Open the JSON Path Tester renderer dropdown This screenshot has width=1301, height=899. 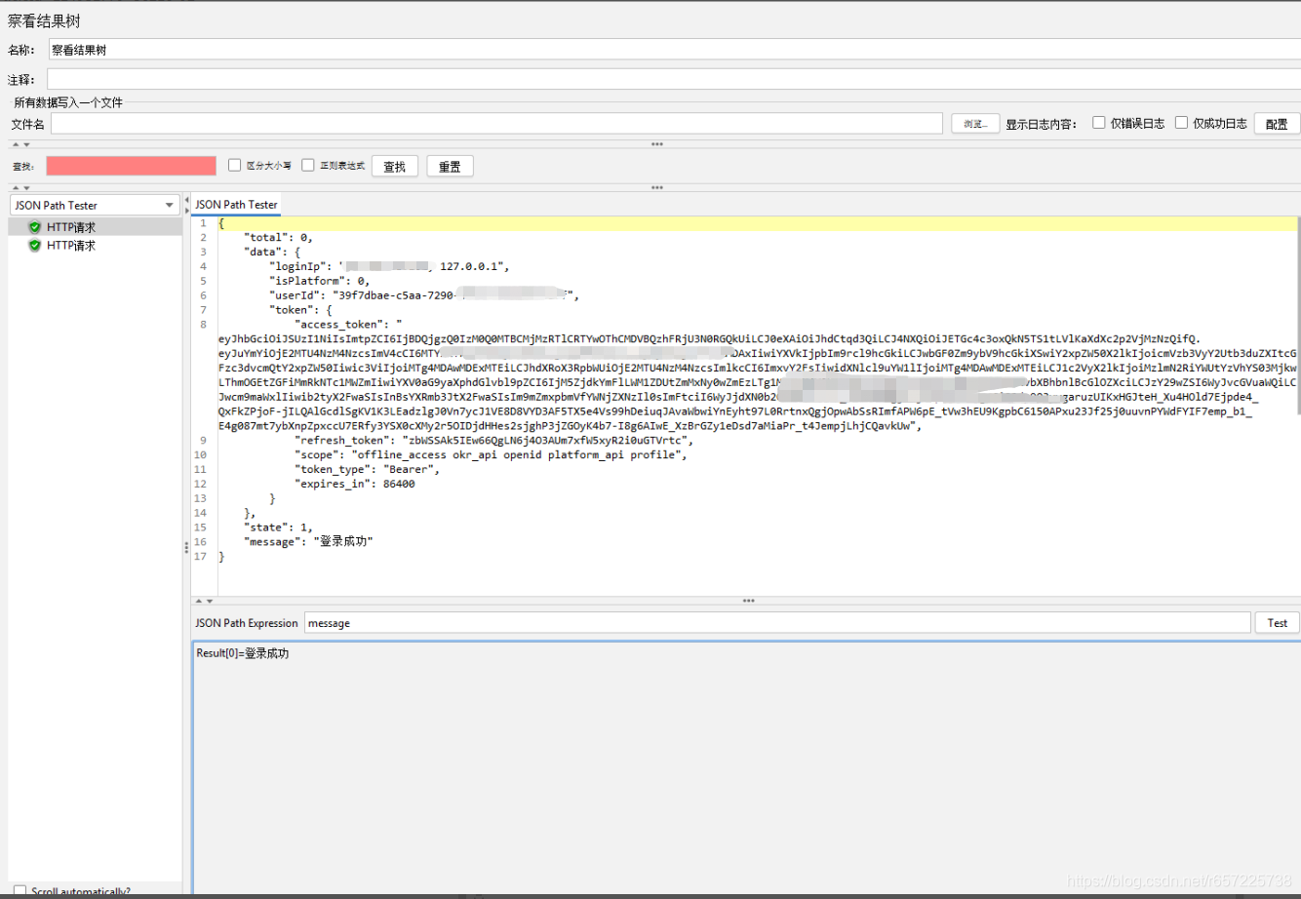point(94,205)
